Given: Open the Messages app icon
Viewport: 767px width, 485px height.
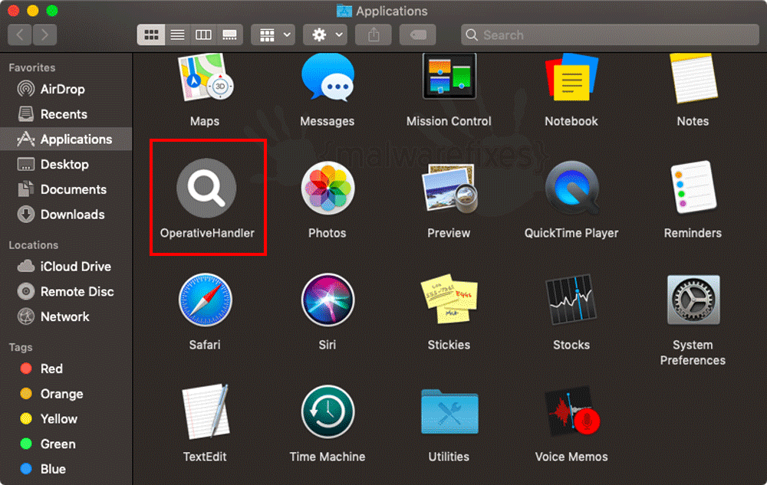Looking at the screenshot, I should (328, 78).
